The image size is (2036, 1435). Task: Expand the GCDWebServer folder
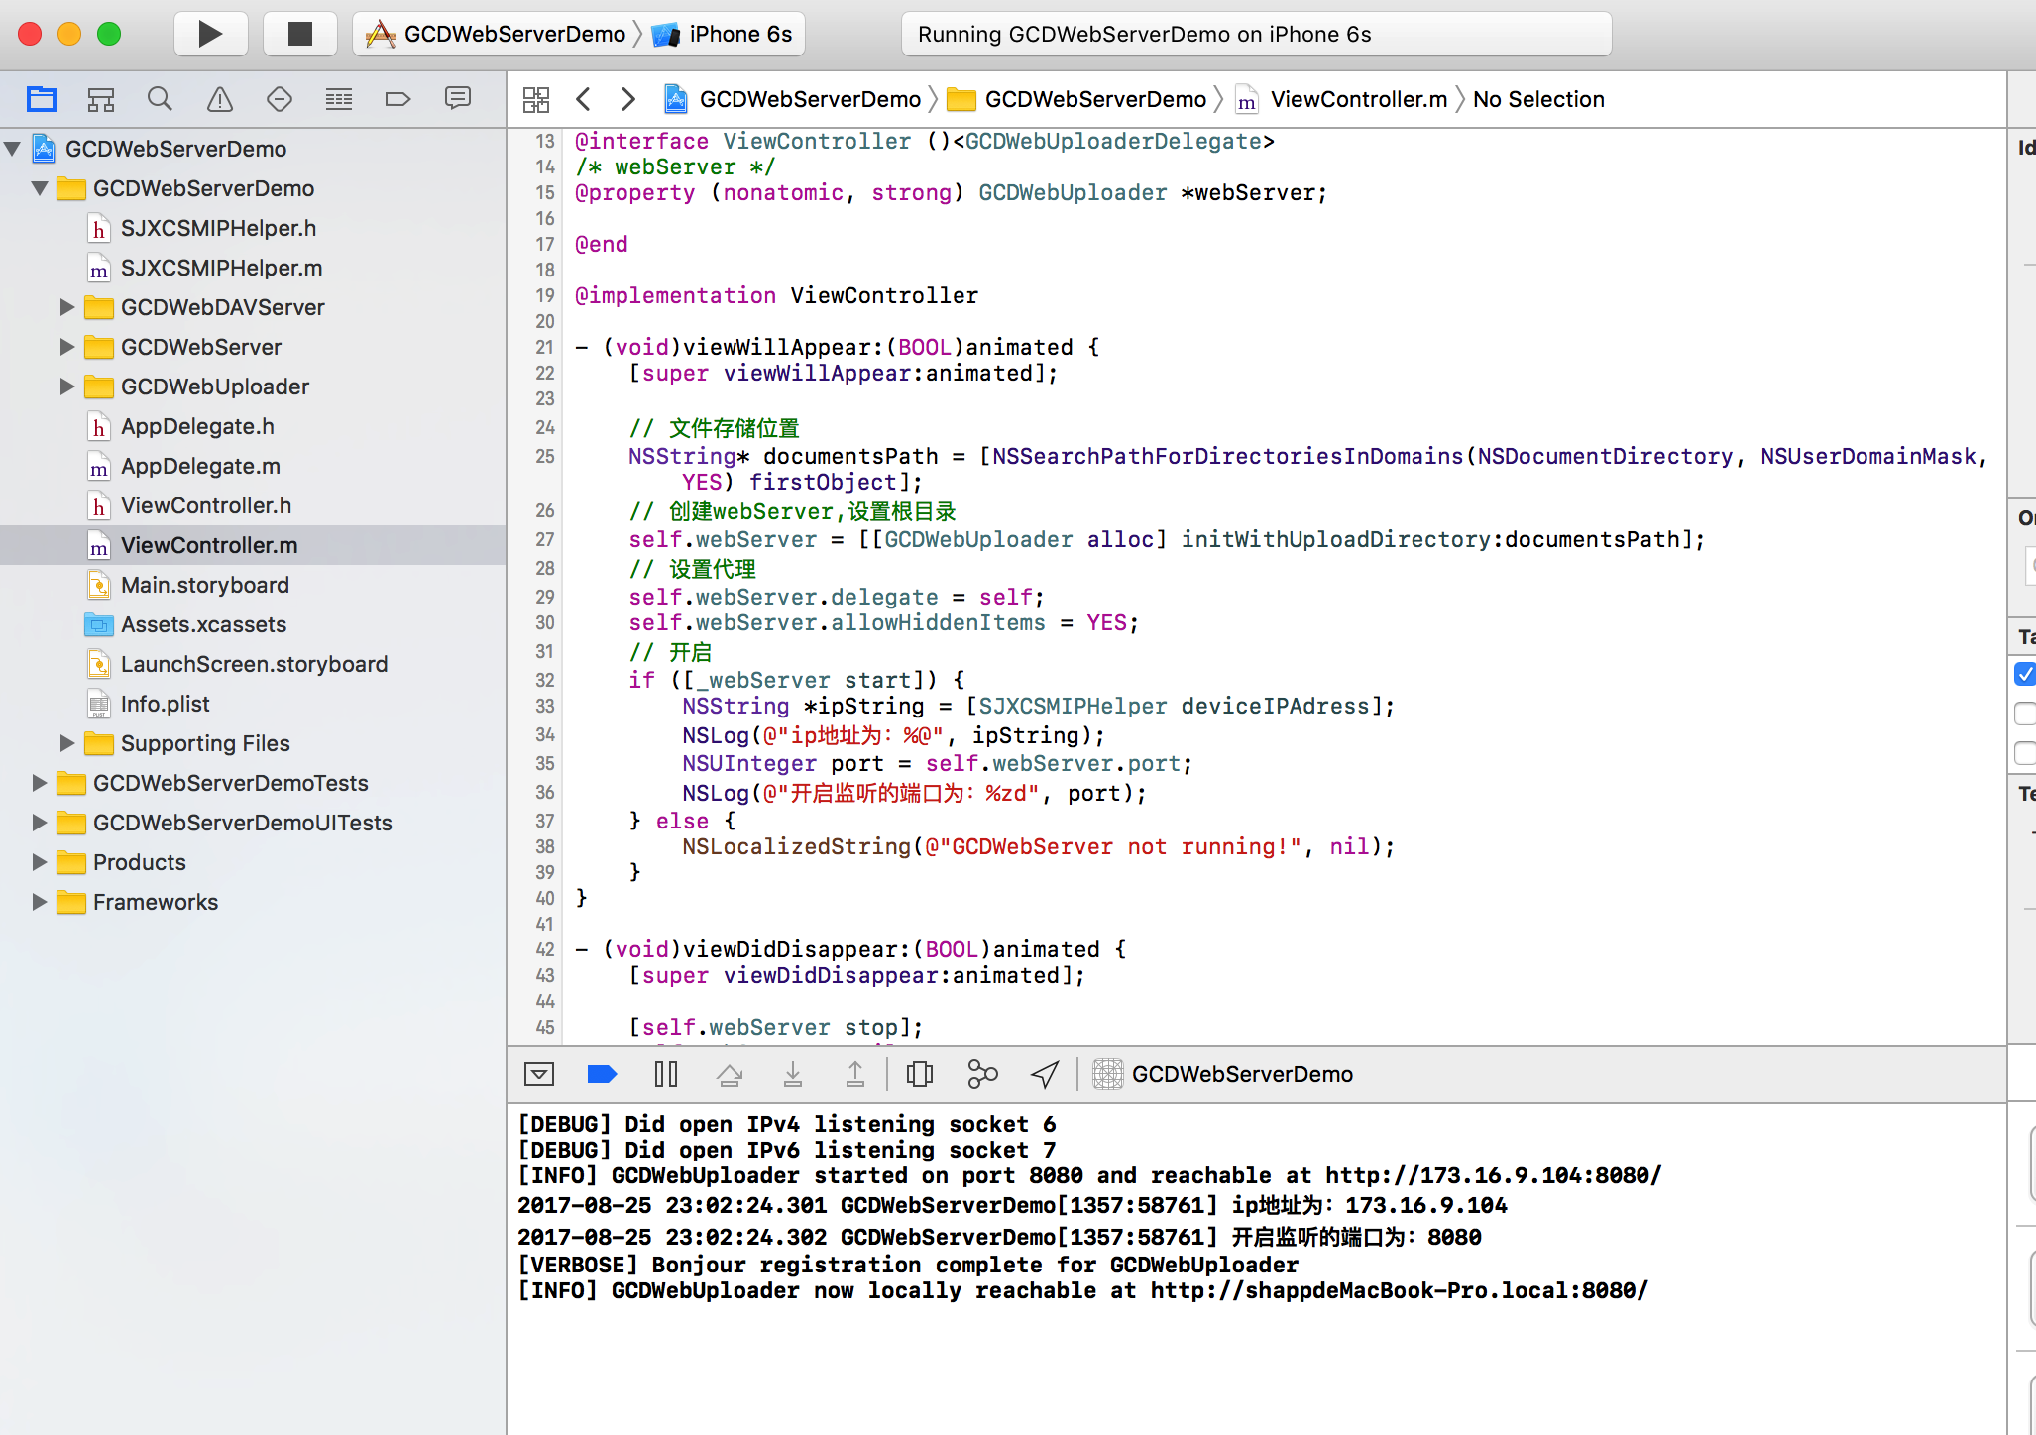click(x=66, y=347)
